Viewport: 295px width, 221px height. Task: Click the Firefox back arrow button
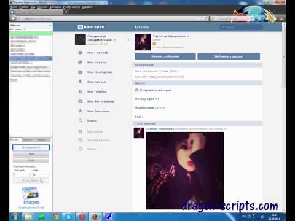click(14, 18)
